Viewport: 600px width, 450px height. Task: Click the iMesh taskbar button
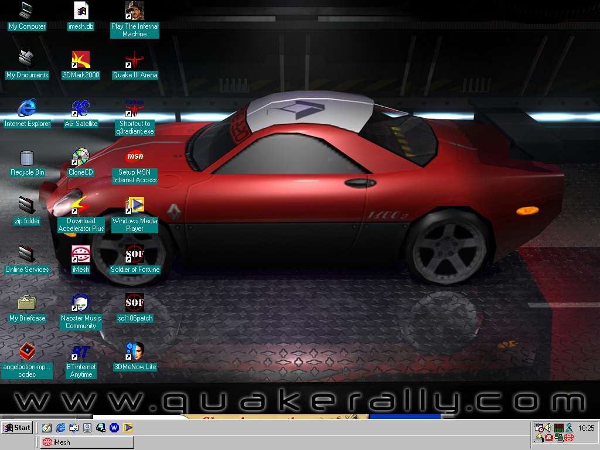coord(87,442)
